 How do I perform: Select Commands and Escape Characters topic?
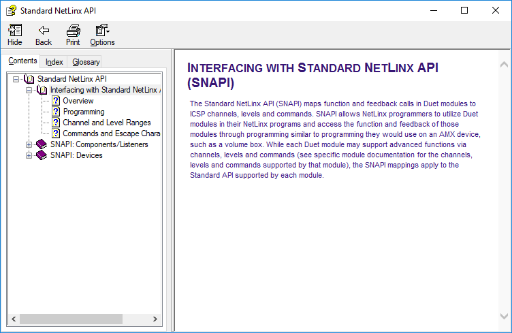(111, 133)
